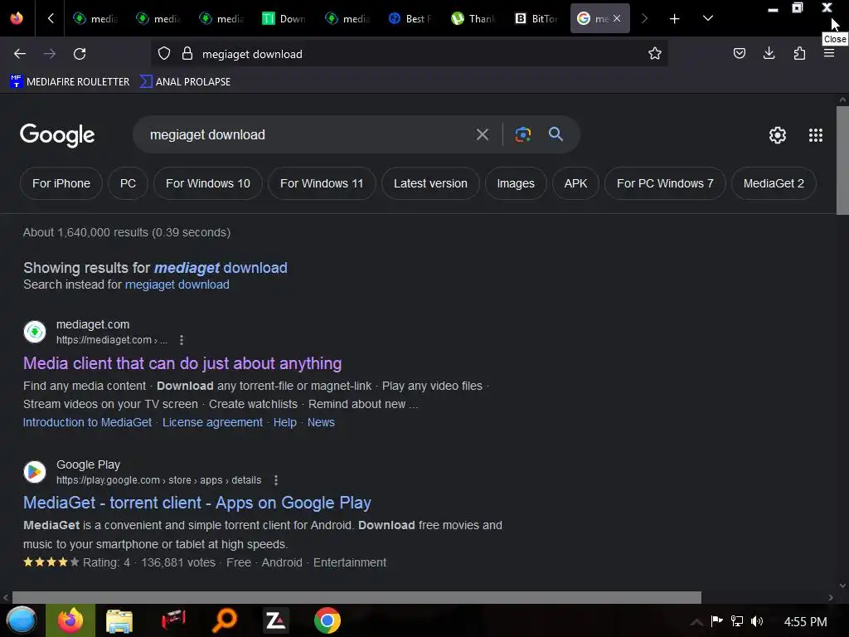Screen dimensions: 849x637
Task: Click the corrected 'mediaget download' link
Action: [x=221, y=268]
